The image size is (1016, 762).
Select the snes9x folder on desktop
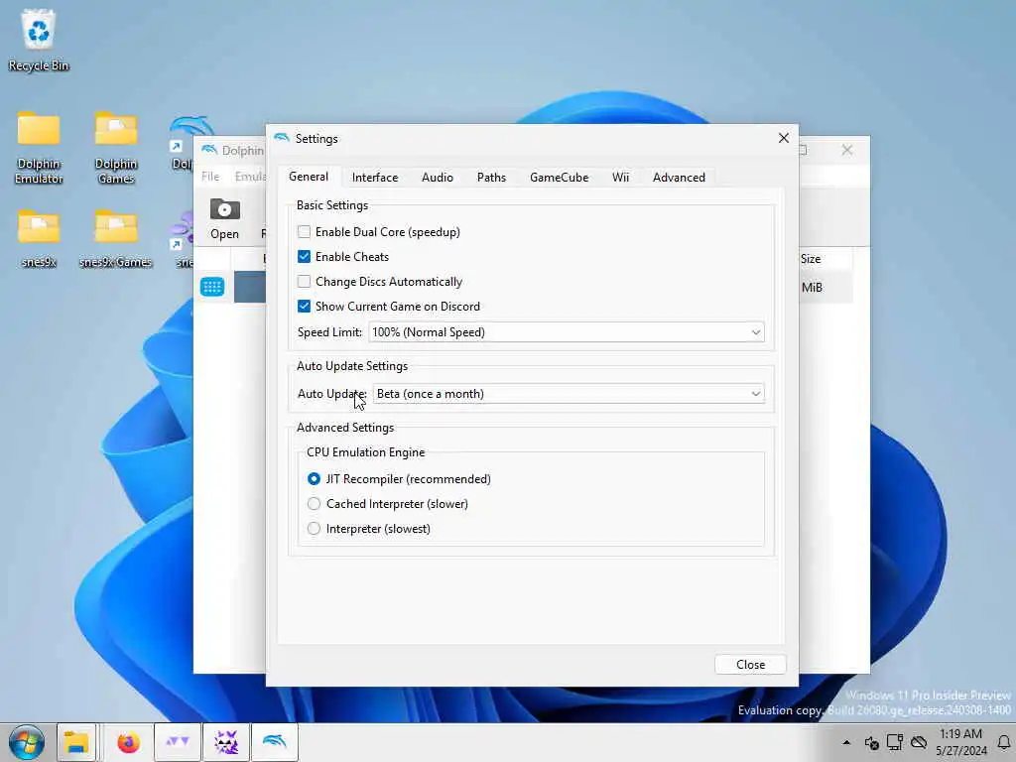39,238
